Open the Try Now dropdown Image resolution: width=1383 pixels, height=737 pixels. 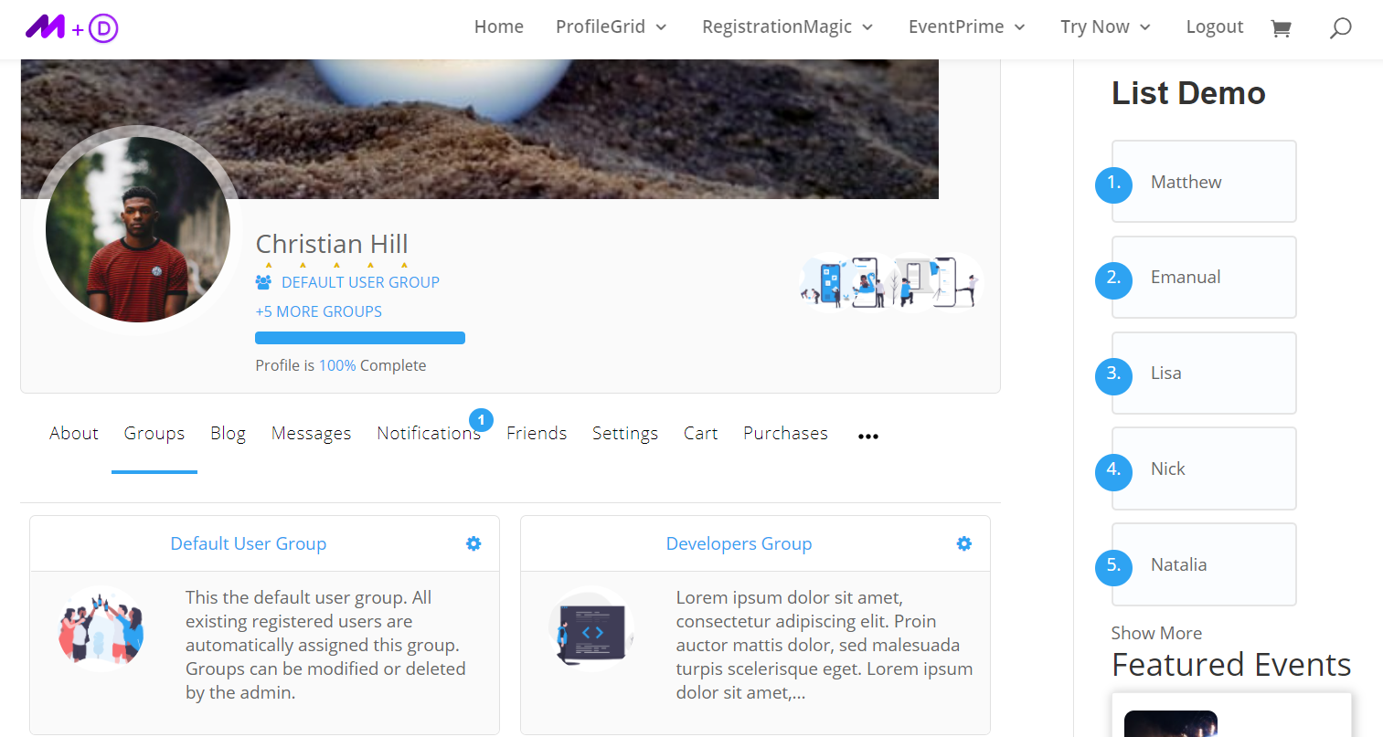1104,27
